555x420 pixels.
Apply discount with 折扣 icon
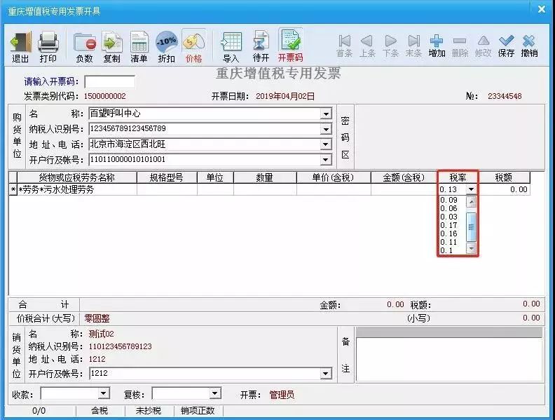[166, 46]
